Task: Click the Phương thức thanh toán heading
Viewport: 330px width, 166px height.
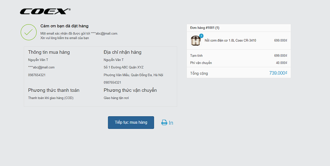Action: click(x=54, y=90)
